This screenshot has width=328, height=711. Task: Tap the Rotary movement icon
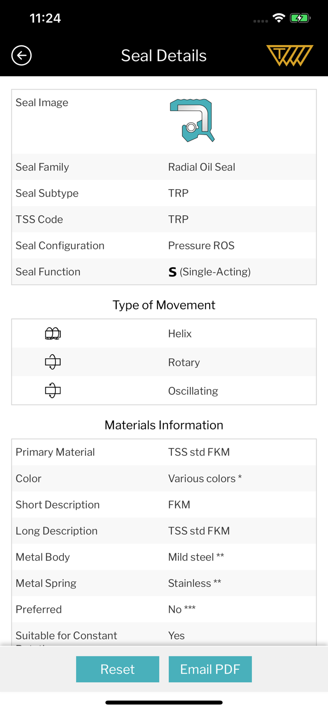(x=53, y=362)
